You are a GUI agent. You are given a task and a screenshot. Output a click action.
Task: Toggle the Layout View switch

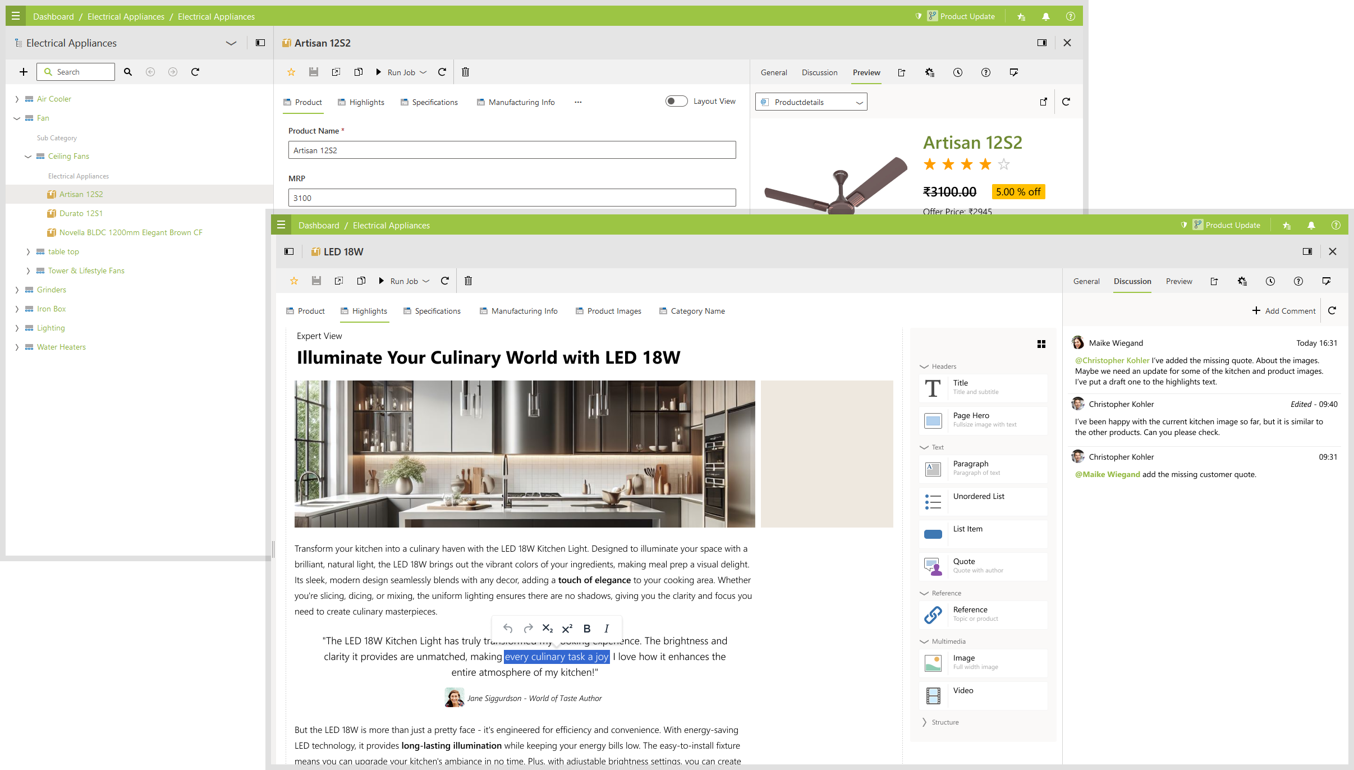[x=676, y=101]
